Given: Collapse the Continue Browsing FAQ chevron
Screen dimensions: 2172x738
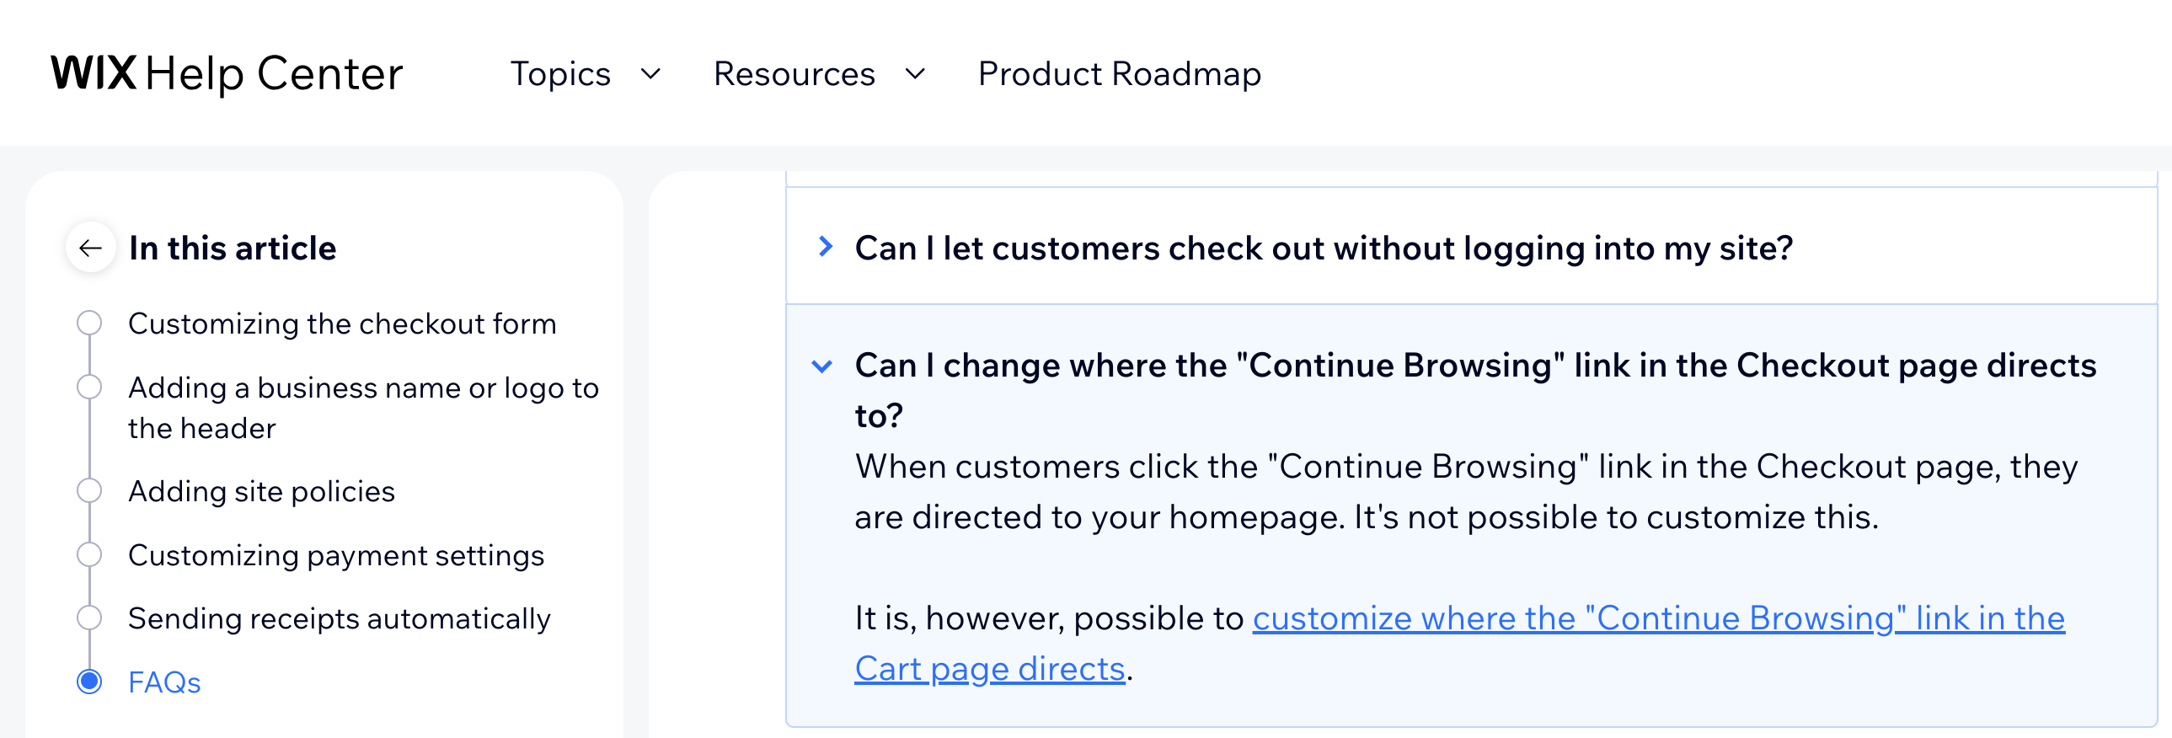Looking at the screenshot, I should [822, 366].
